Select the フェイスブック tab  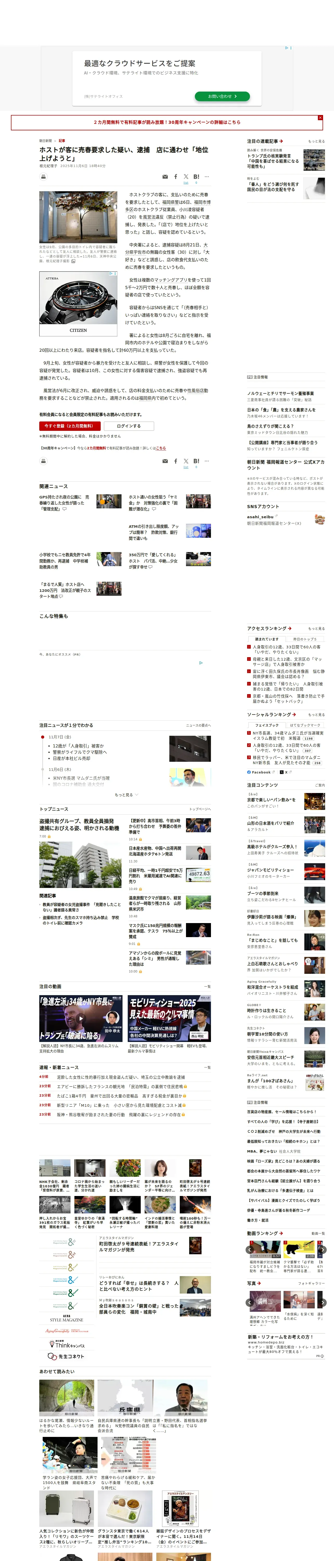point(267,725)
